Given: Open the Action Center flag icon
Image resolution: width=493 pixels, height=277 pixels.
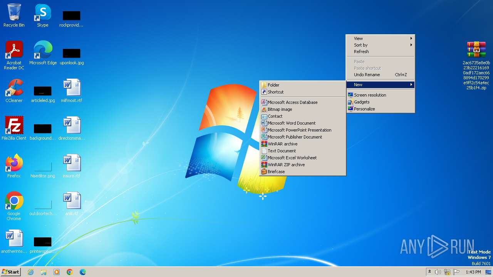Looking at the screenshot, I should (x=456, y=272).
